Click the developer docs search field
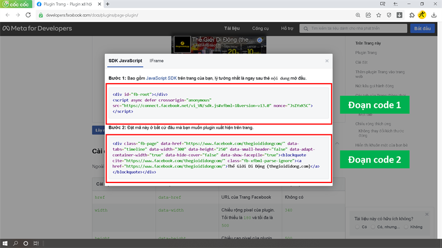Viewport: 442px width, 248px height. click(353, 29)
